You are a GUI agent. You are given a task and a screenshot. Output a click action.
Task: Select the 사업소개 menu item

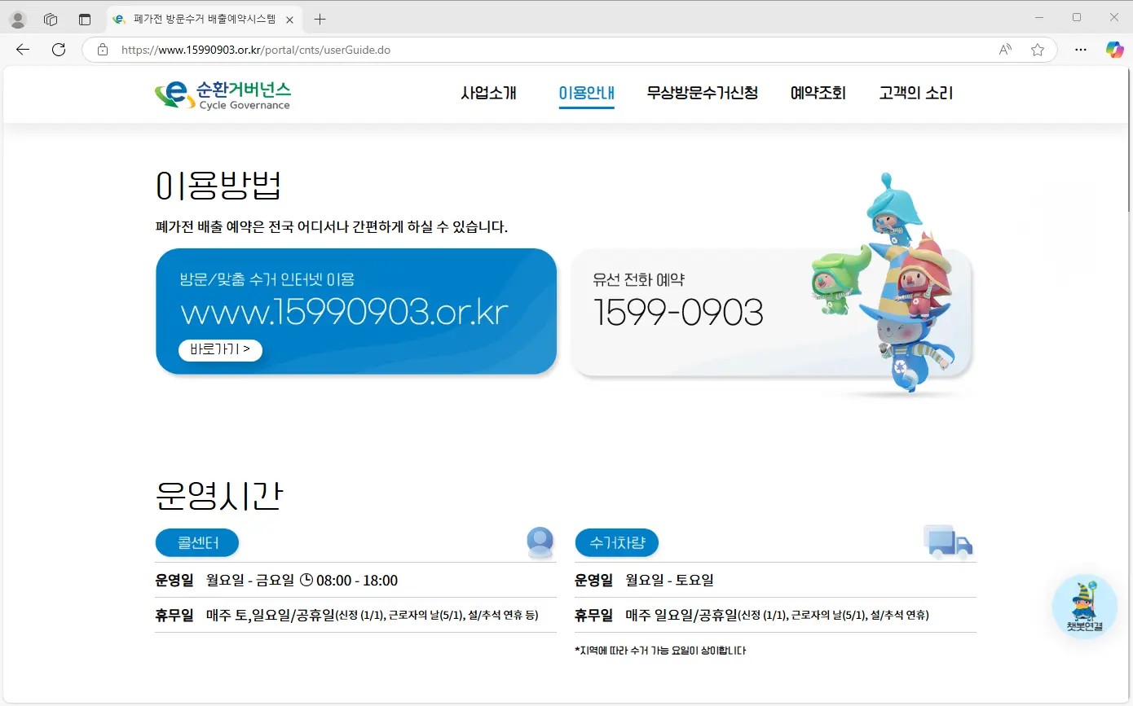coord(489,93)
